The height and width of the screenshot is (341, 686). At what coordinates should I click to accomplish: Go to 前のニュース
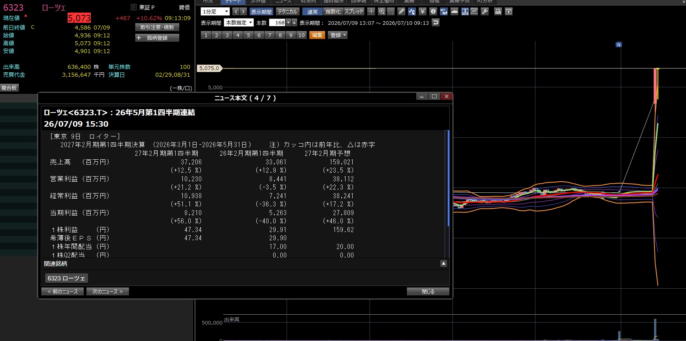tap(63, 291)
